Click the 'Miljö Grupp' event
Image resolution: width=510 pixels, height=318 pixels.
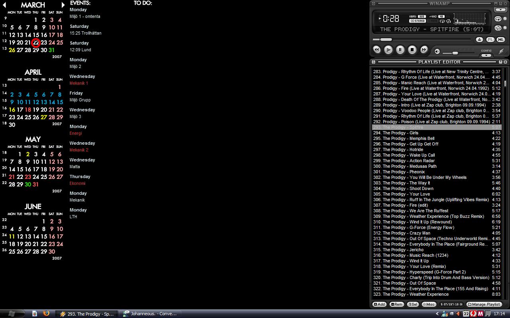point(80,100)
